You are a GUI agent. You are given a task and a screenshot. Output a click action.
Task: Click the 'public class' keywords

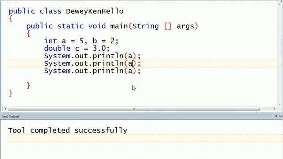pos(35,11)
